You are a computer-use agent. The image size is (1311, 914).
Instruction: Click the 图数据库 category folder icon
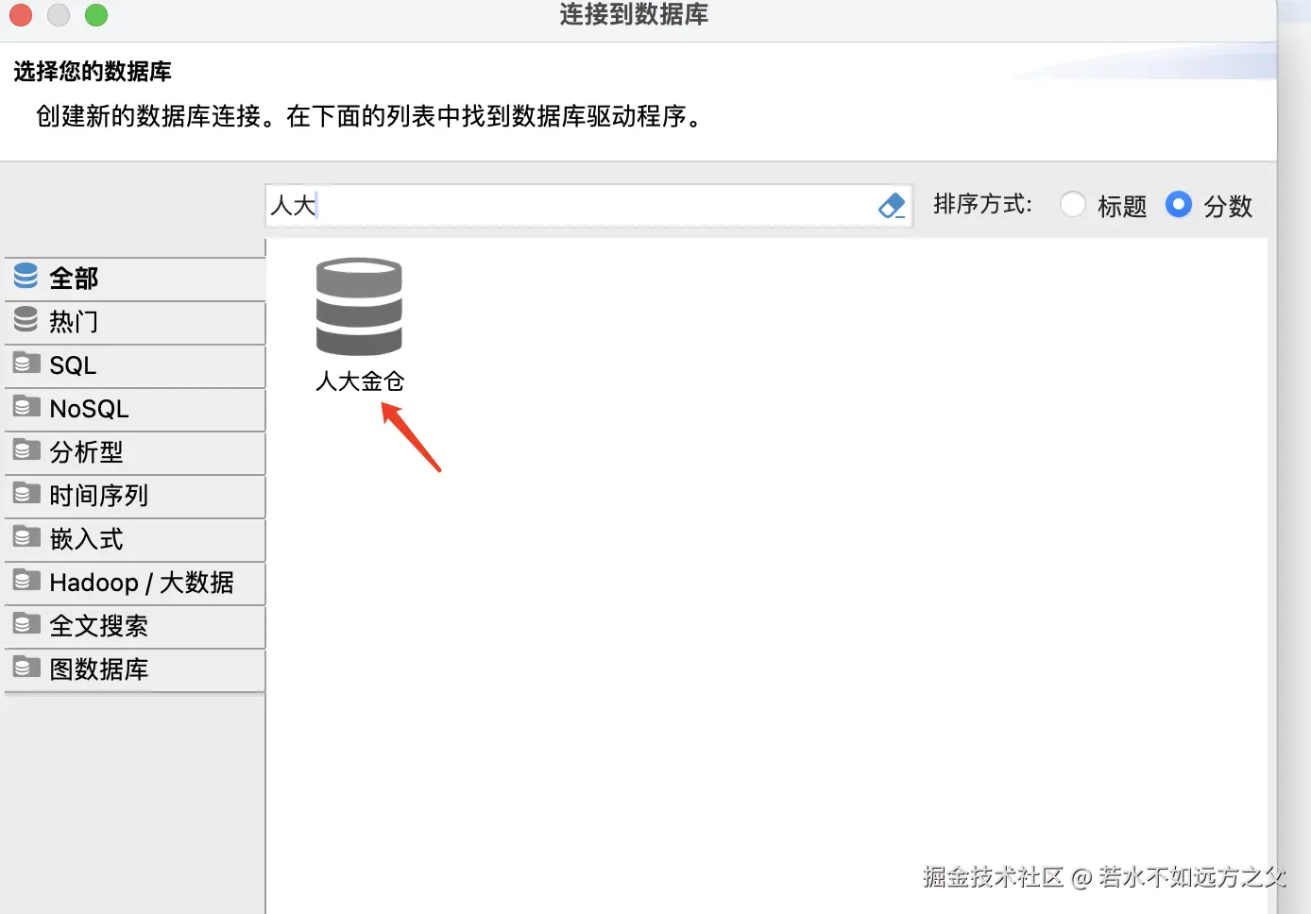[26, 667]
